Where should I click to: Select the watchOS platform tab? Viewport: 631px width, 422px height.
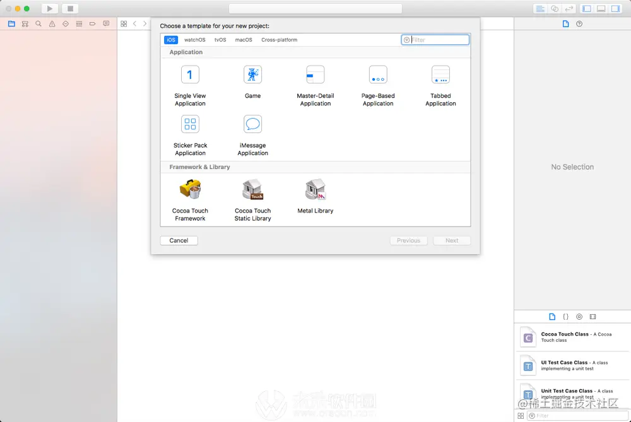point(195,40)
